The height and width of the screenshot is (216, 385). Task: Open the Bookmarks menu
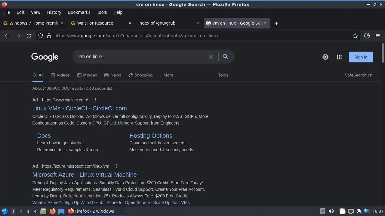tap(79, 12)
